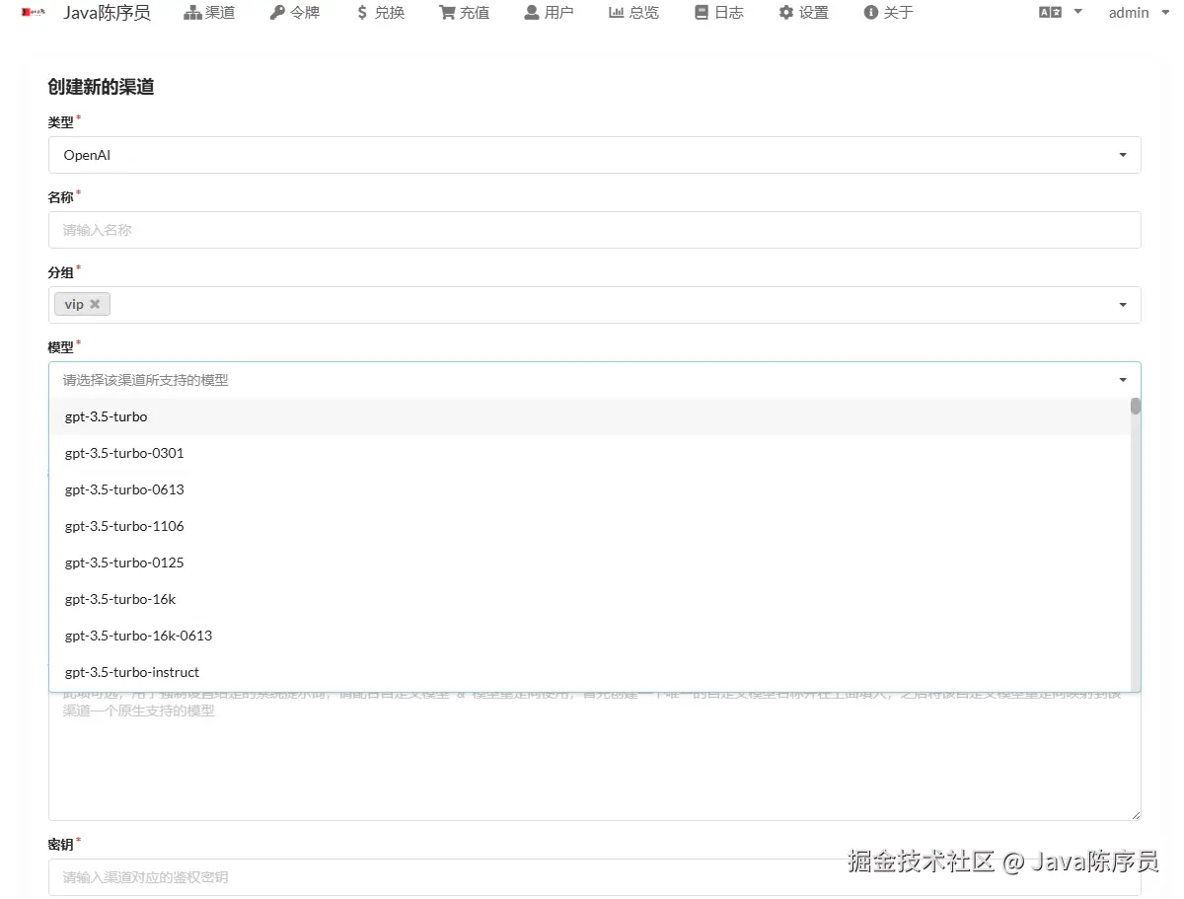Select gpt-3.5-turbo-16k-0613 option
Viewport: 1184px width, 899px height.
(x=590, y=636)
